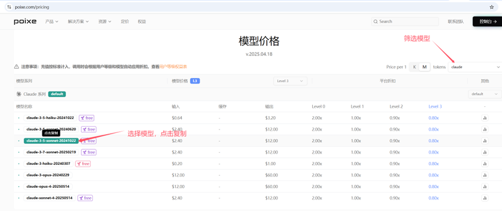Open stats chart for claude-sonnet-4-20250514 row
Image resolution: width=502 pixels, height=211 pixels.
click(x=485, y=198)
